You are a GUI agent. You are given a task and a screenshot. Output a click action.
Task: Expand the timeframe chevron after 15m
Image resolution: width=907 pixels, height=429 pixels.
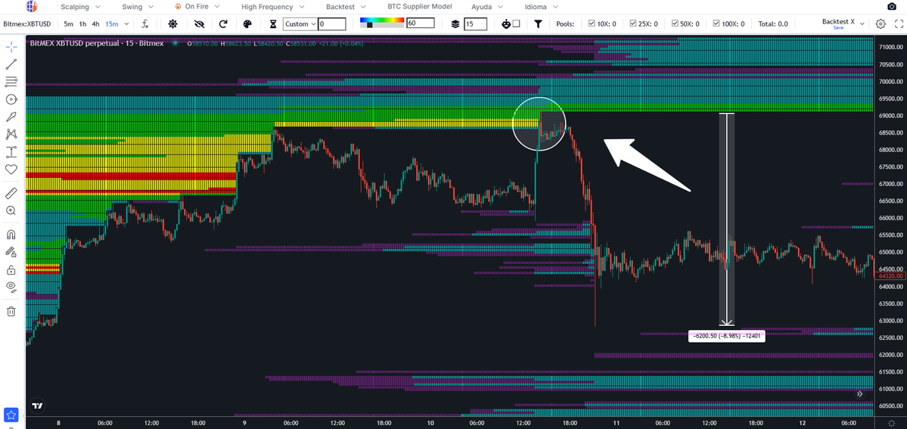(126, 24)
